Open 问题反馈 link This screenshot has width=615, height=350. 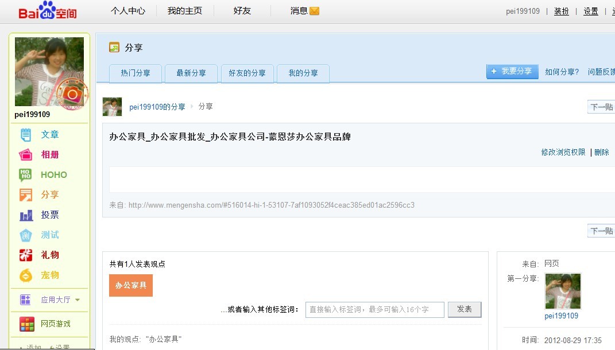[x=601, y=72]
